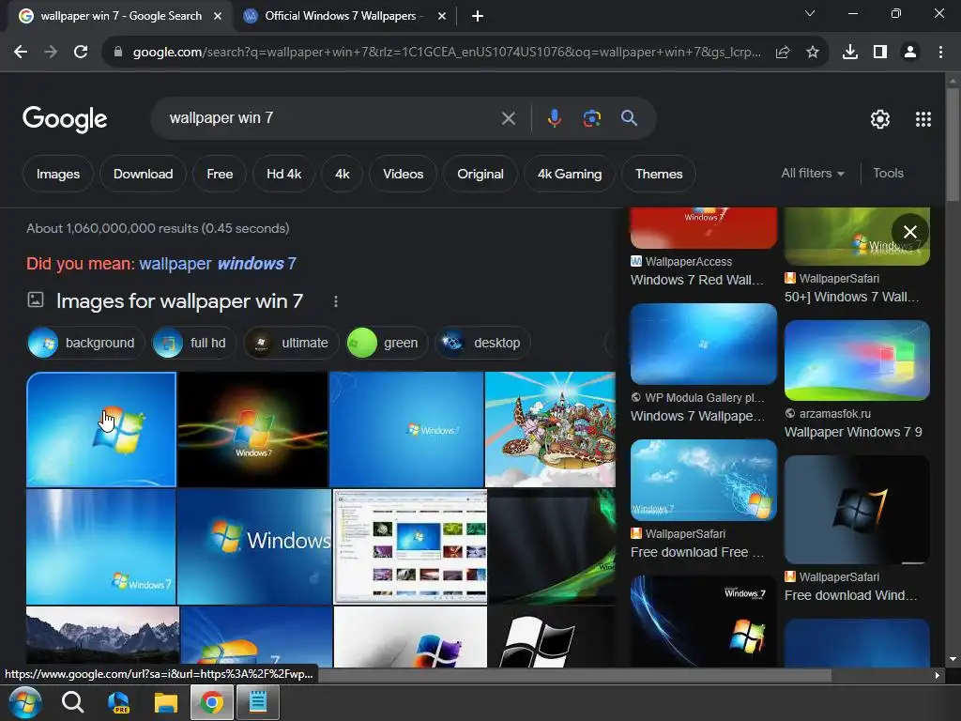This screenshot has height=721, width=961.
Task: Click Chrome icon in taskbar
Action: click(x=212, y=702)
